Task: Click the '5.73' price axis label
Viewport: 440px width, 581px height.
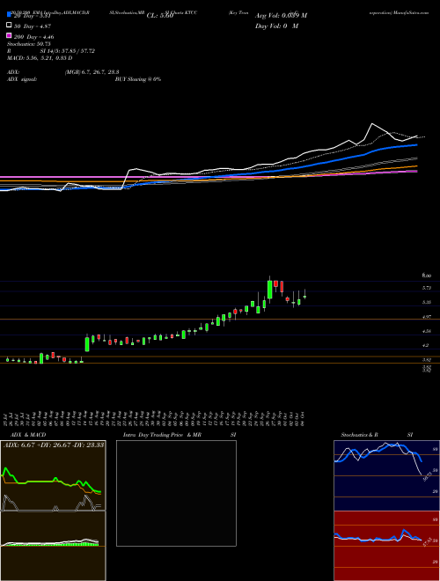Action: (426, 288)
